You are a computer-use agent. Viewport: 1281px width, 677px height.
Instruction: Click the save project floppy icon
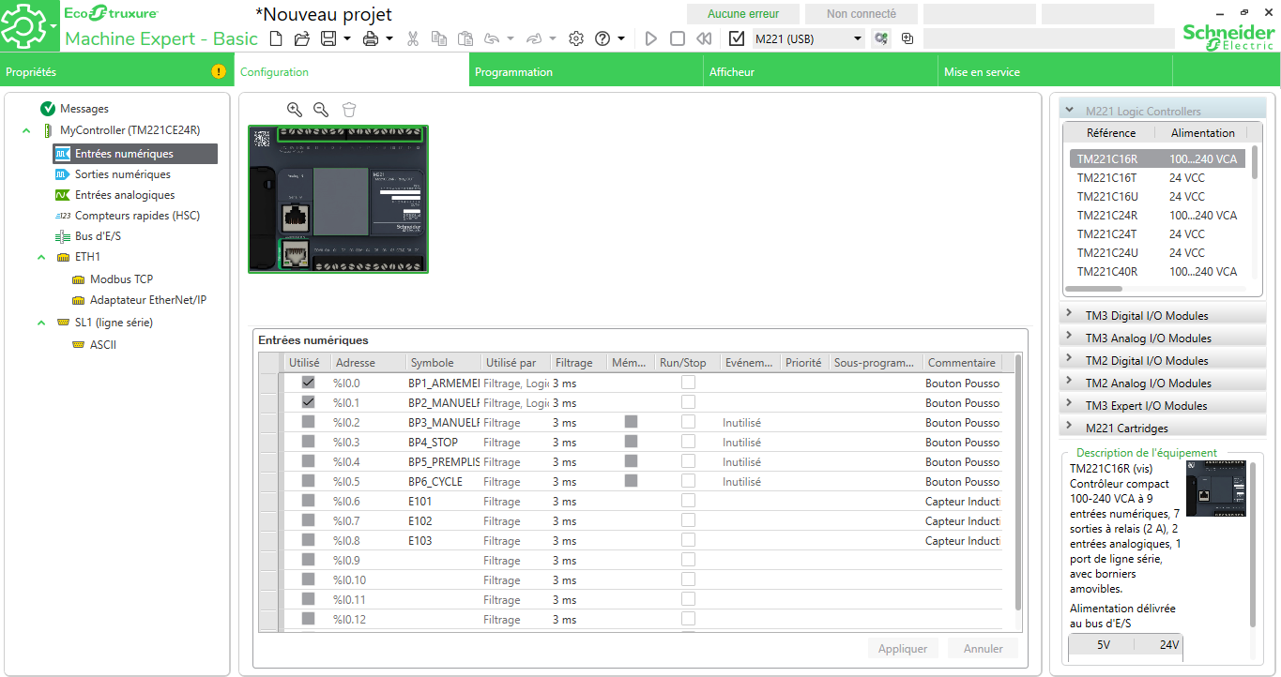(328, 38)
